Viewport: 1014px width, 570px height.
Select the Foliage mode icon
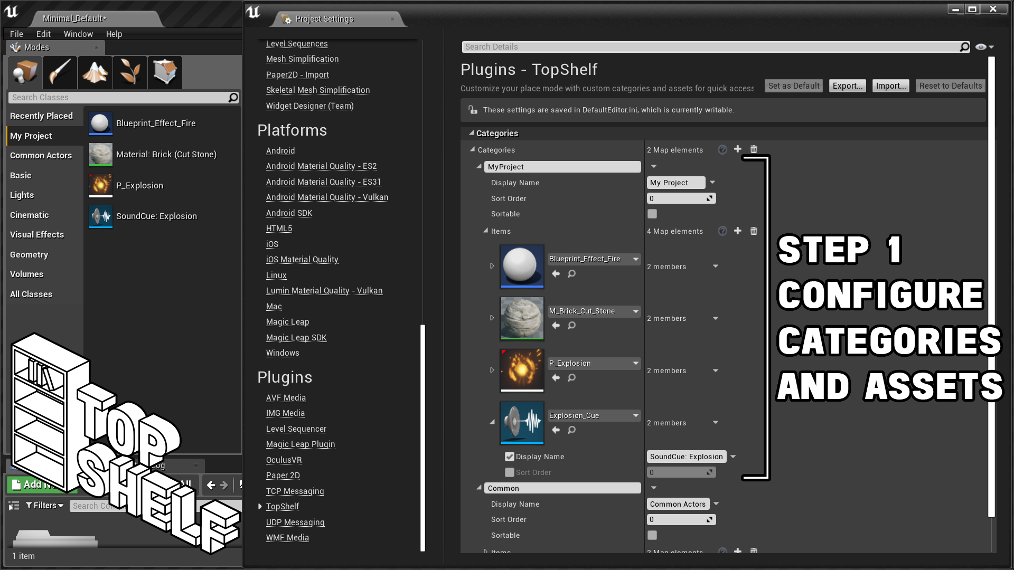pos(130,72)
